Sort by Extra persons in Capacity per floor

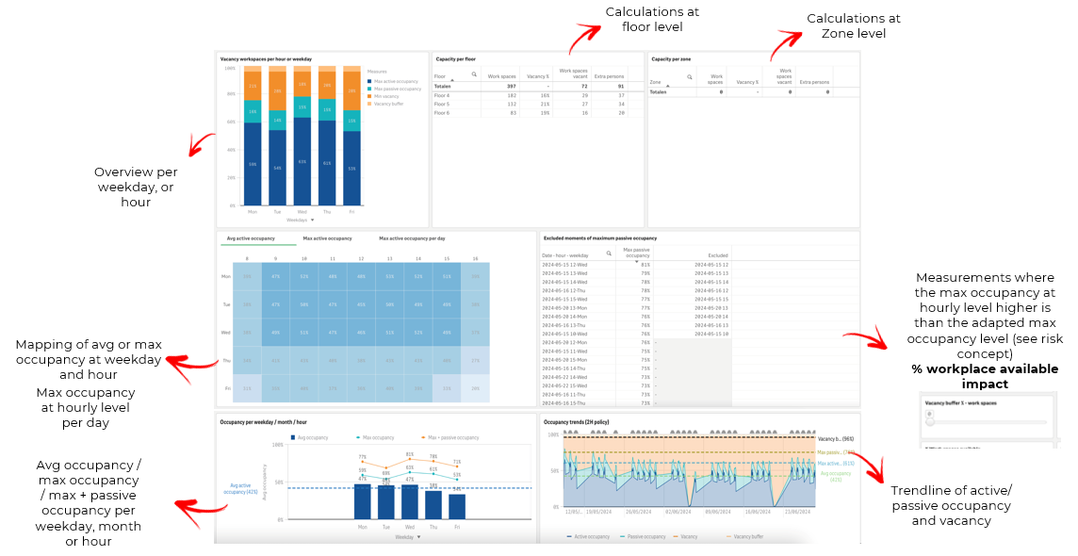click(609, 76)
